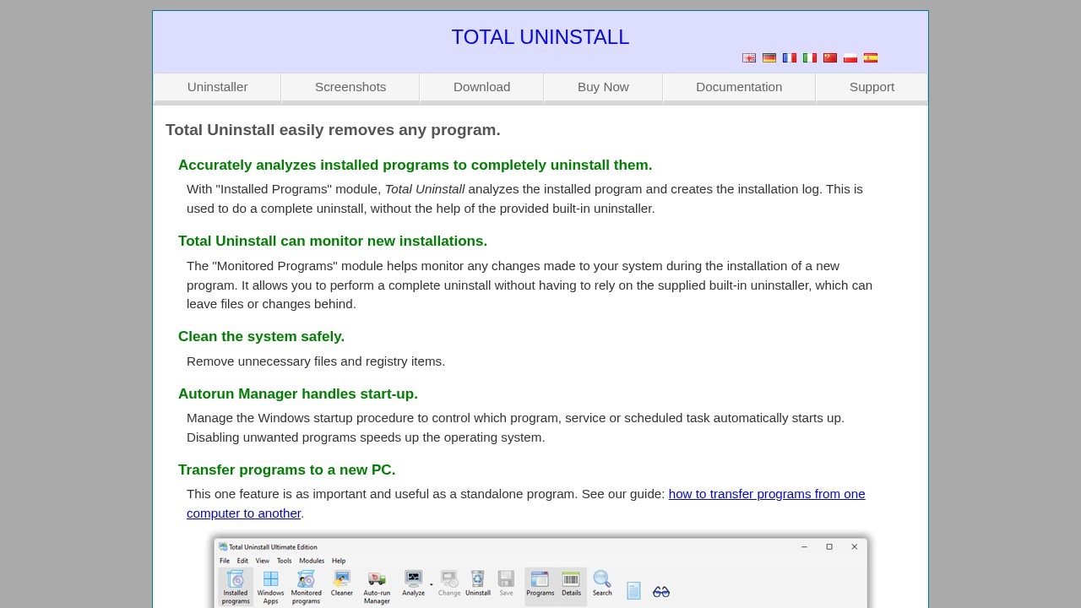
Task: Open the Uninstaller nav tab
Action: coord(217,88)
